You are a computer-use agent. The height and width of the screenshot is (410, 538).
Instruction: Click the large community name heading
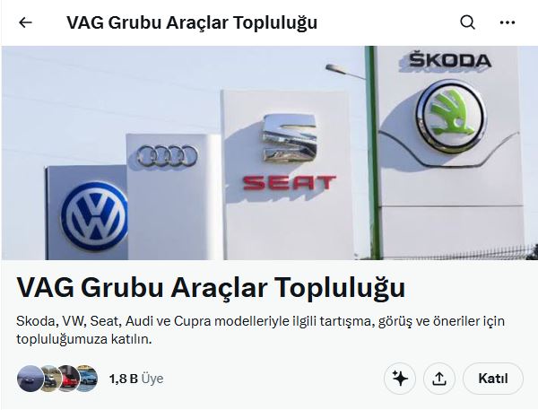pos(211,287)
